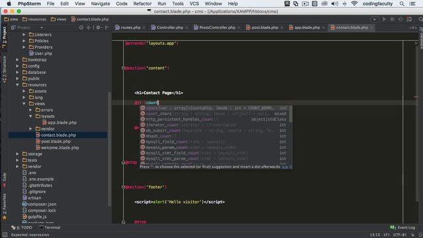Viewport: 423px width, 238px height.
Task: Open Project panel settings gear
Action: [98, 28]
